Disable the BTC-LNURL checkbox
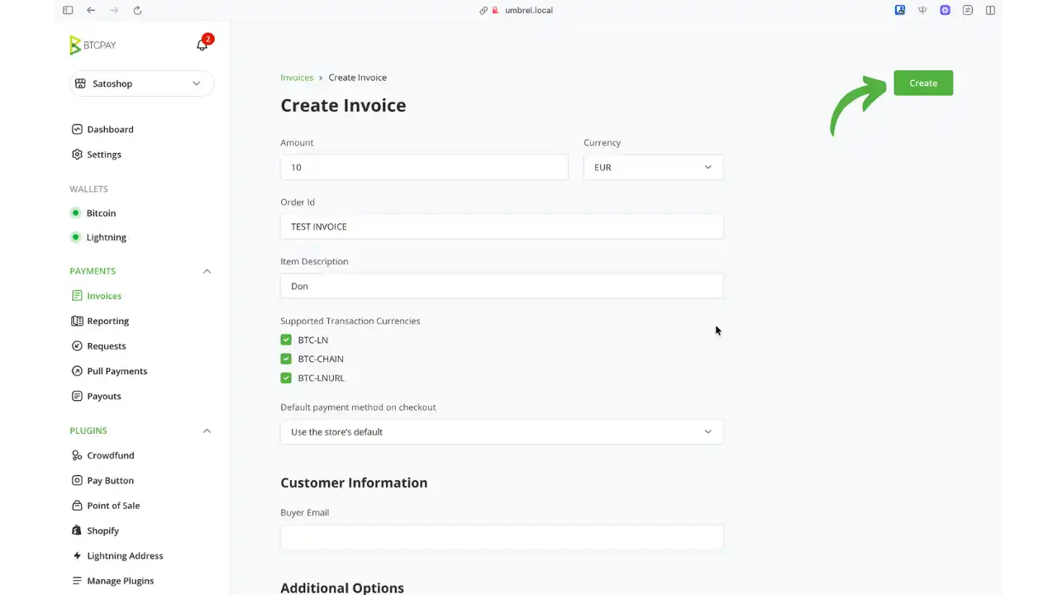The height and width of the screenshot is (595, 1058). (x=286, y=378)
